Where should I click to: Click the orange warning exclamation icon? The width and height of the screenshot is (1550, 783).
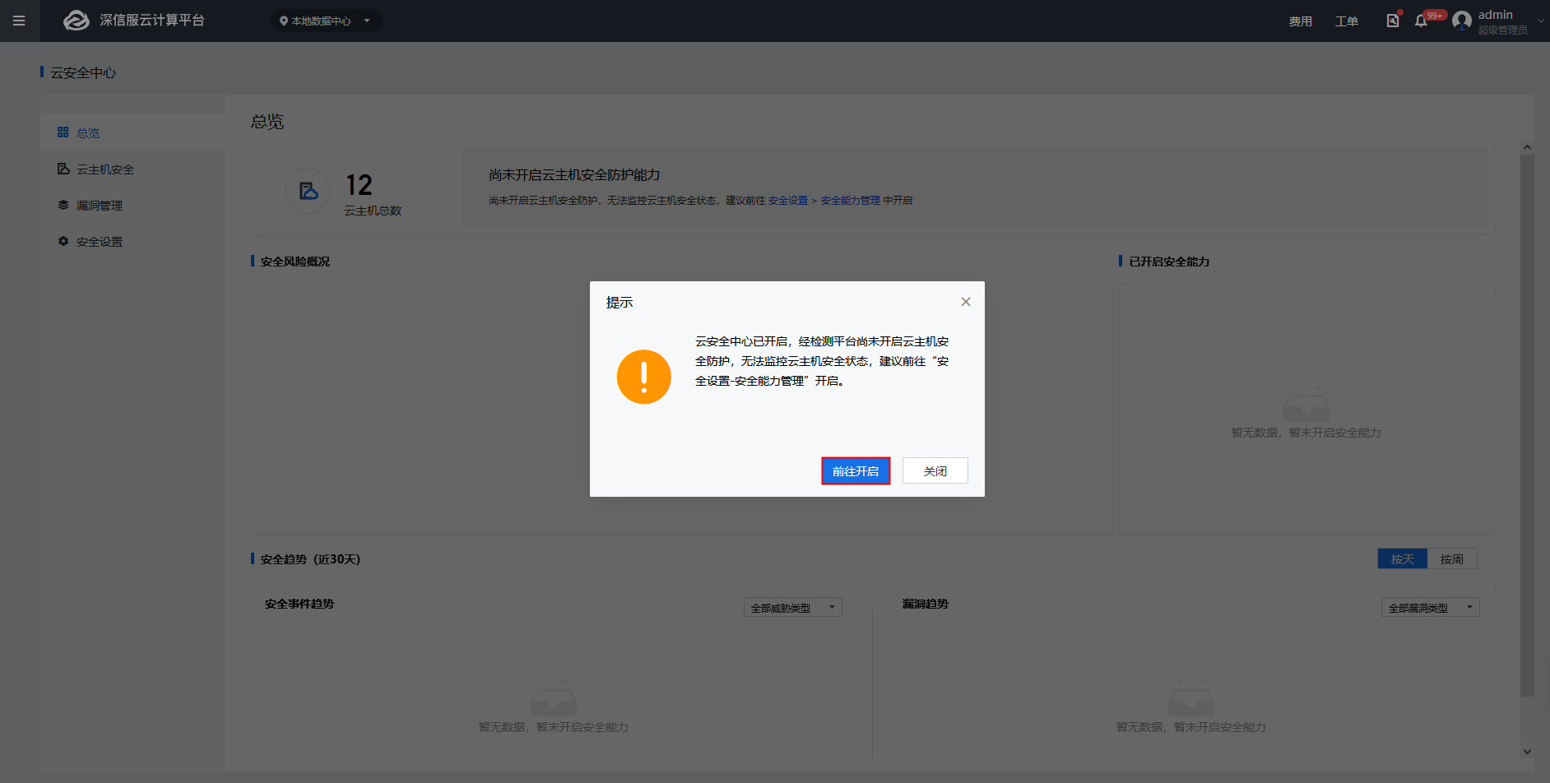click(643, 377)
